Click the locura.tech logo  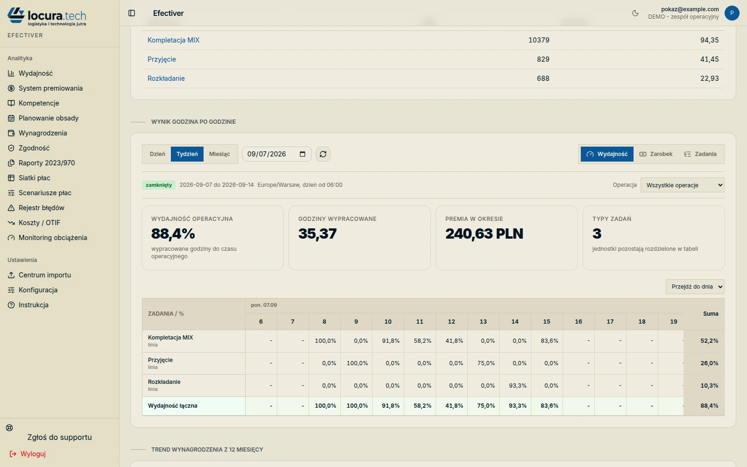click(x=47, y=16)
